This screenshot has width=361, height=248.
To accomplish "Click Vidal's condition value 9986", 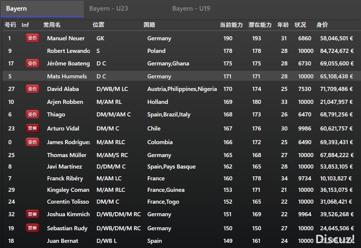I will click(305, 128).
